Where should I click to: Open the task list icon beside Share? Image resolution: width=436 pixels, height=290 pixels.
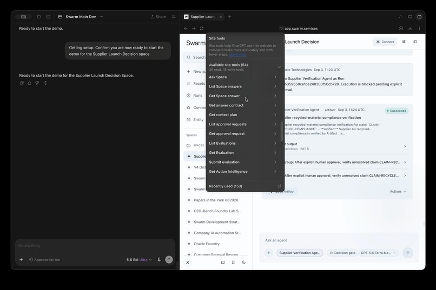(174, 17)
